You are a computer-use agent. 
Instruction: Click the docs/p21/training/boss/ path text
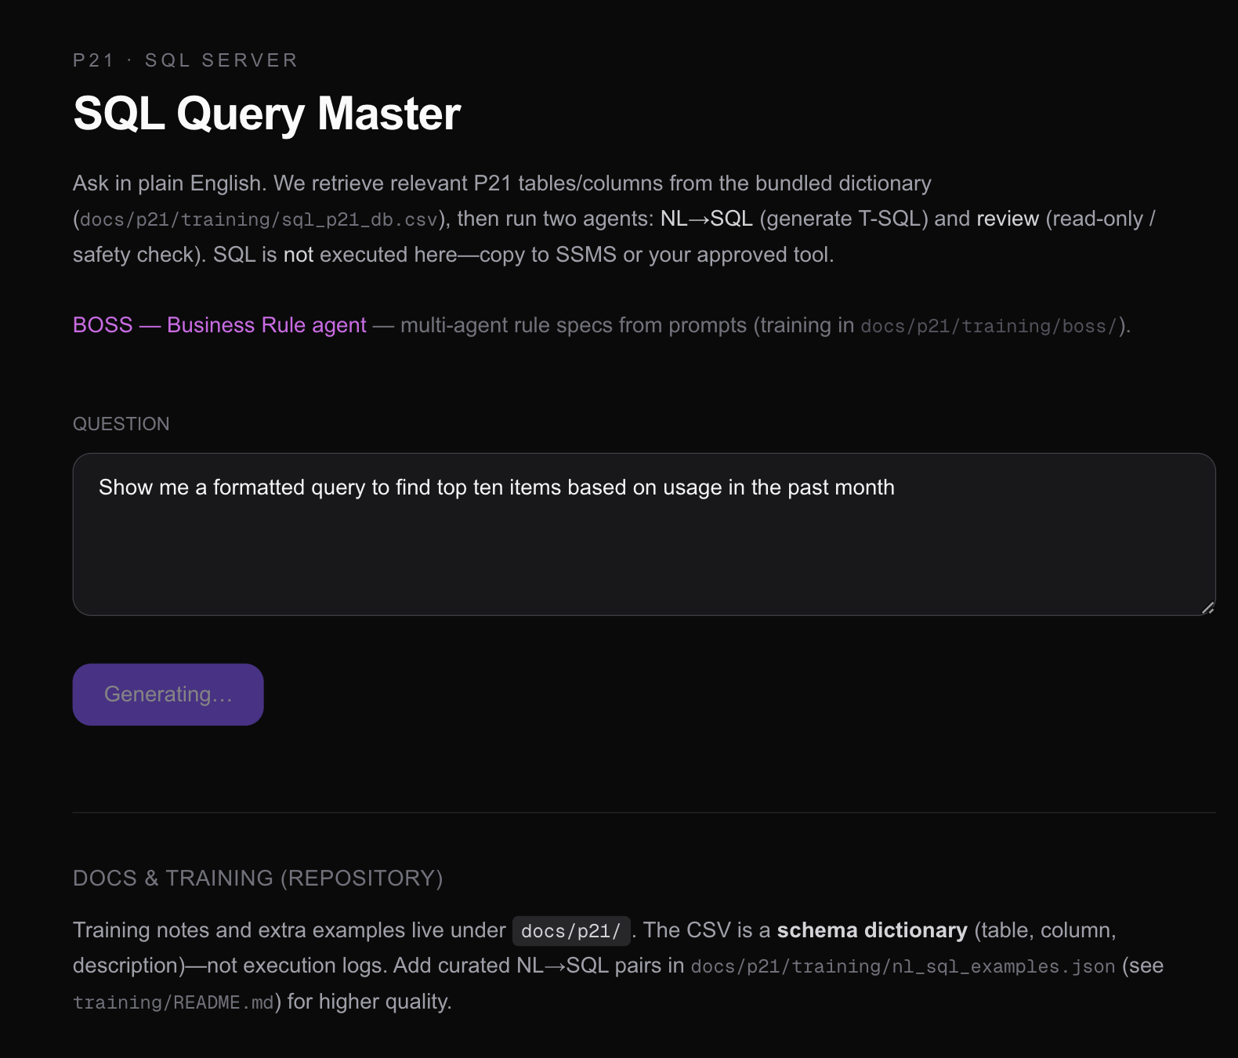point(989,326)
